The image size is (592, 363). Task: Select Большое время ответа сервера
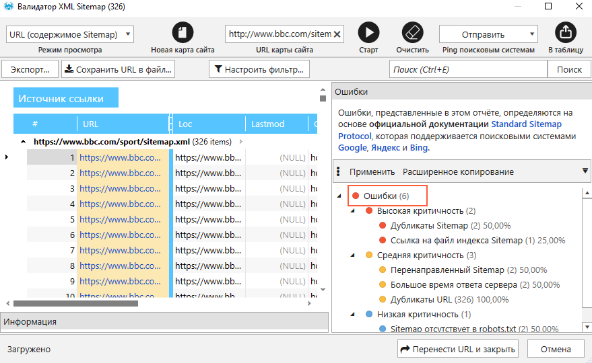(x=475, y=284)
